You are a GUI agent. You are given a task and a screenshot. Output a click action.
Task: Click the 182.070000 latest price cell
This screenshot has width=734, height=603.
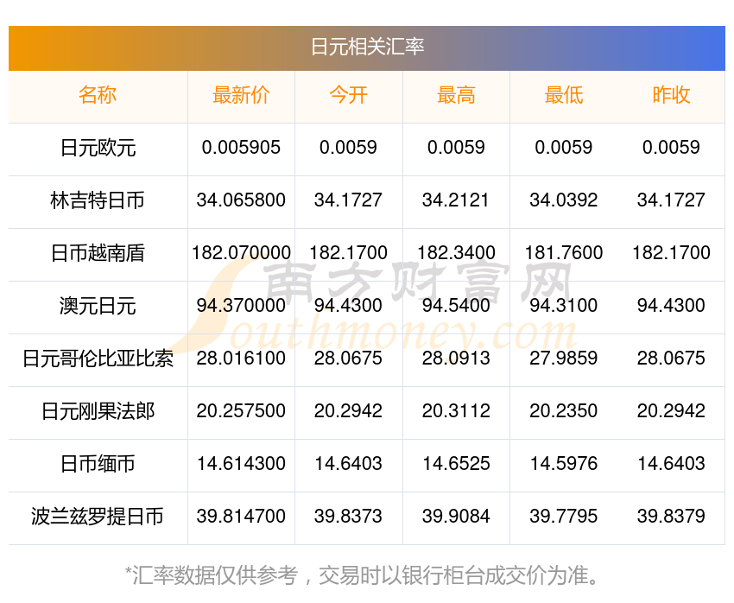click(241, 253)
